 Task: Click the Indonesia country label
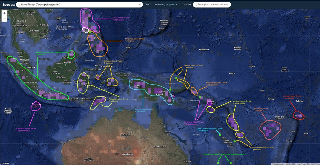[x=90, y=86]
